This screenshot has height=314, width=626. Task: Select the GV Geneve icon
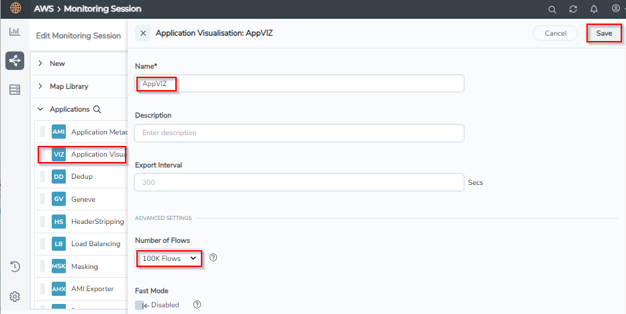click(x=58, y=199)
